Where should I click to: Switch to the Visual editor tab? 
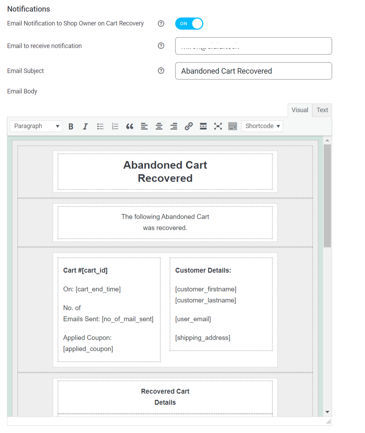(300, 110)
